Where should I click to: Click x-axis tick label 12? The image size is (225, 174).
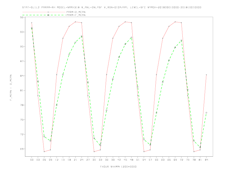(57, 160)
